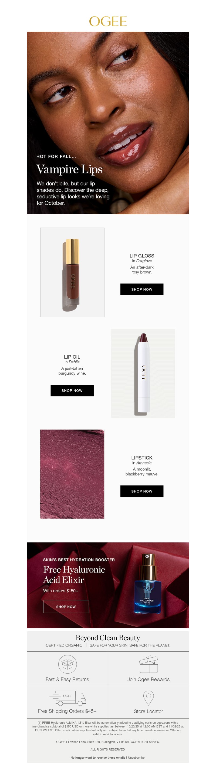The height and width of the screenshot is (773, 216).
Task: Click the store locator pin icon
Action: pos(148,698)
